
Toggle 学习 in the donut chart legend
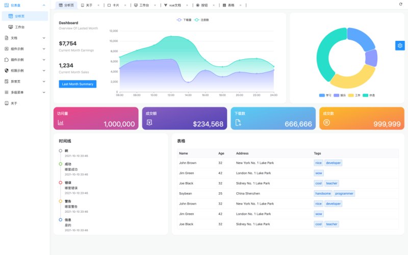tap(325, 95)
